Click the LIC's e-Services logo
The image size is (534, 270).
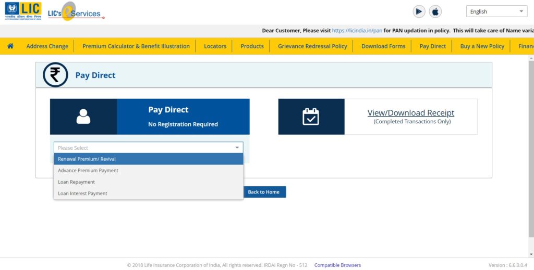(x=76, y=12)
